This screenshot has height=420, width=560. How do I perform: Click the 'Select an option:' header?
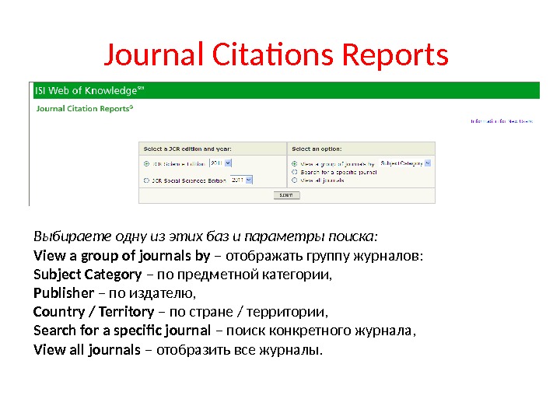317,149
